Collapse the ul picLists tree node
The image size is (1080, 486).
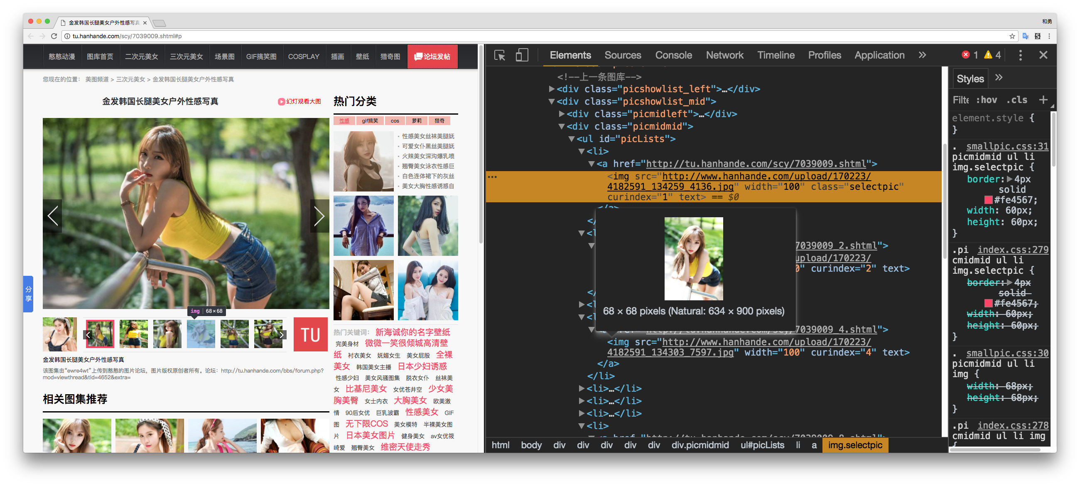point(571,139)
